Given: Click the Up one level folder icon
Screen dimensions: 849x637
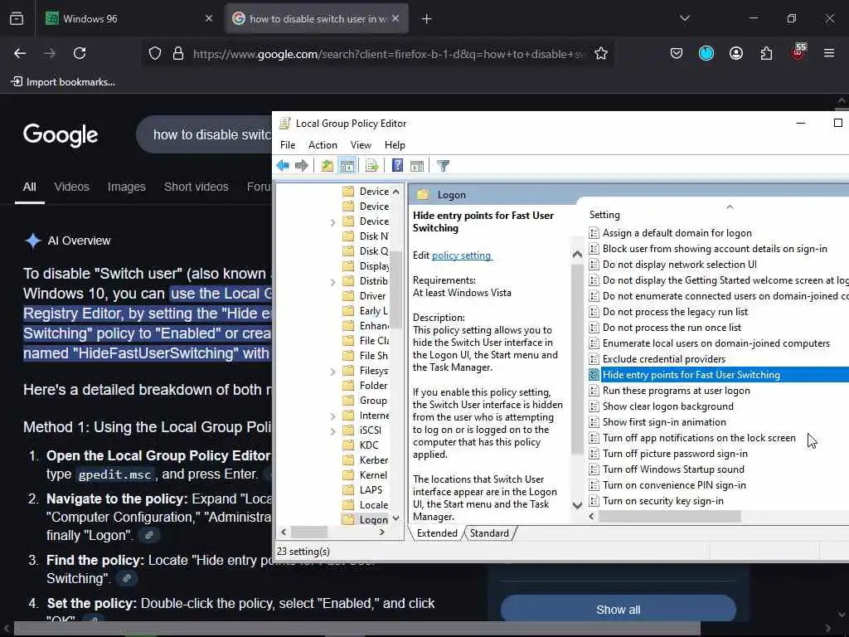Looking at the screenshot, I should [327, 166].
